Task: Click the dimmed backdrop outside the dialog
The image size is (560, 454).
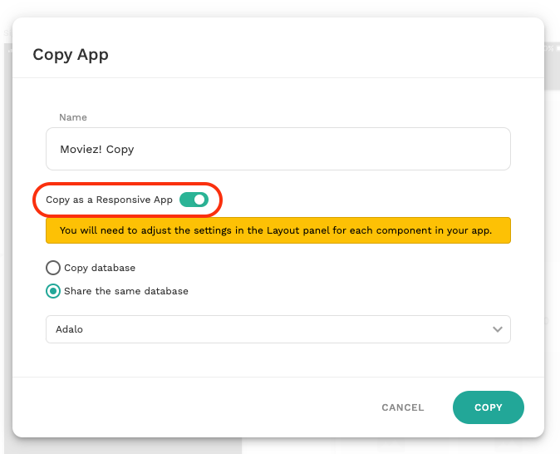Action: tap(552, 249)
